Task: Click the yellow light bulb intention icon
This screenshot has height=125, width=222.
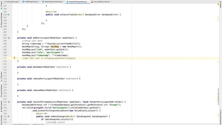Action: tap(14, 58)
